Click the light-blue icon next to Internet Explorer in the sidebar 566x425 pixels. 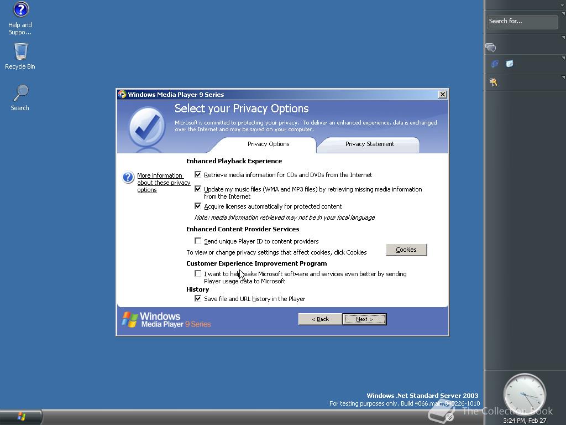coord(510,64)
